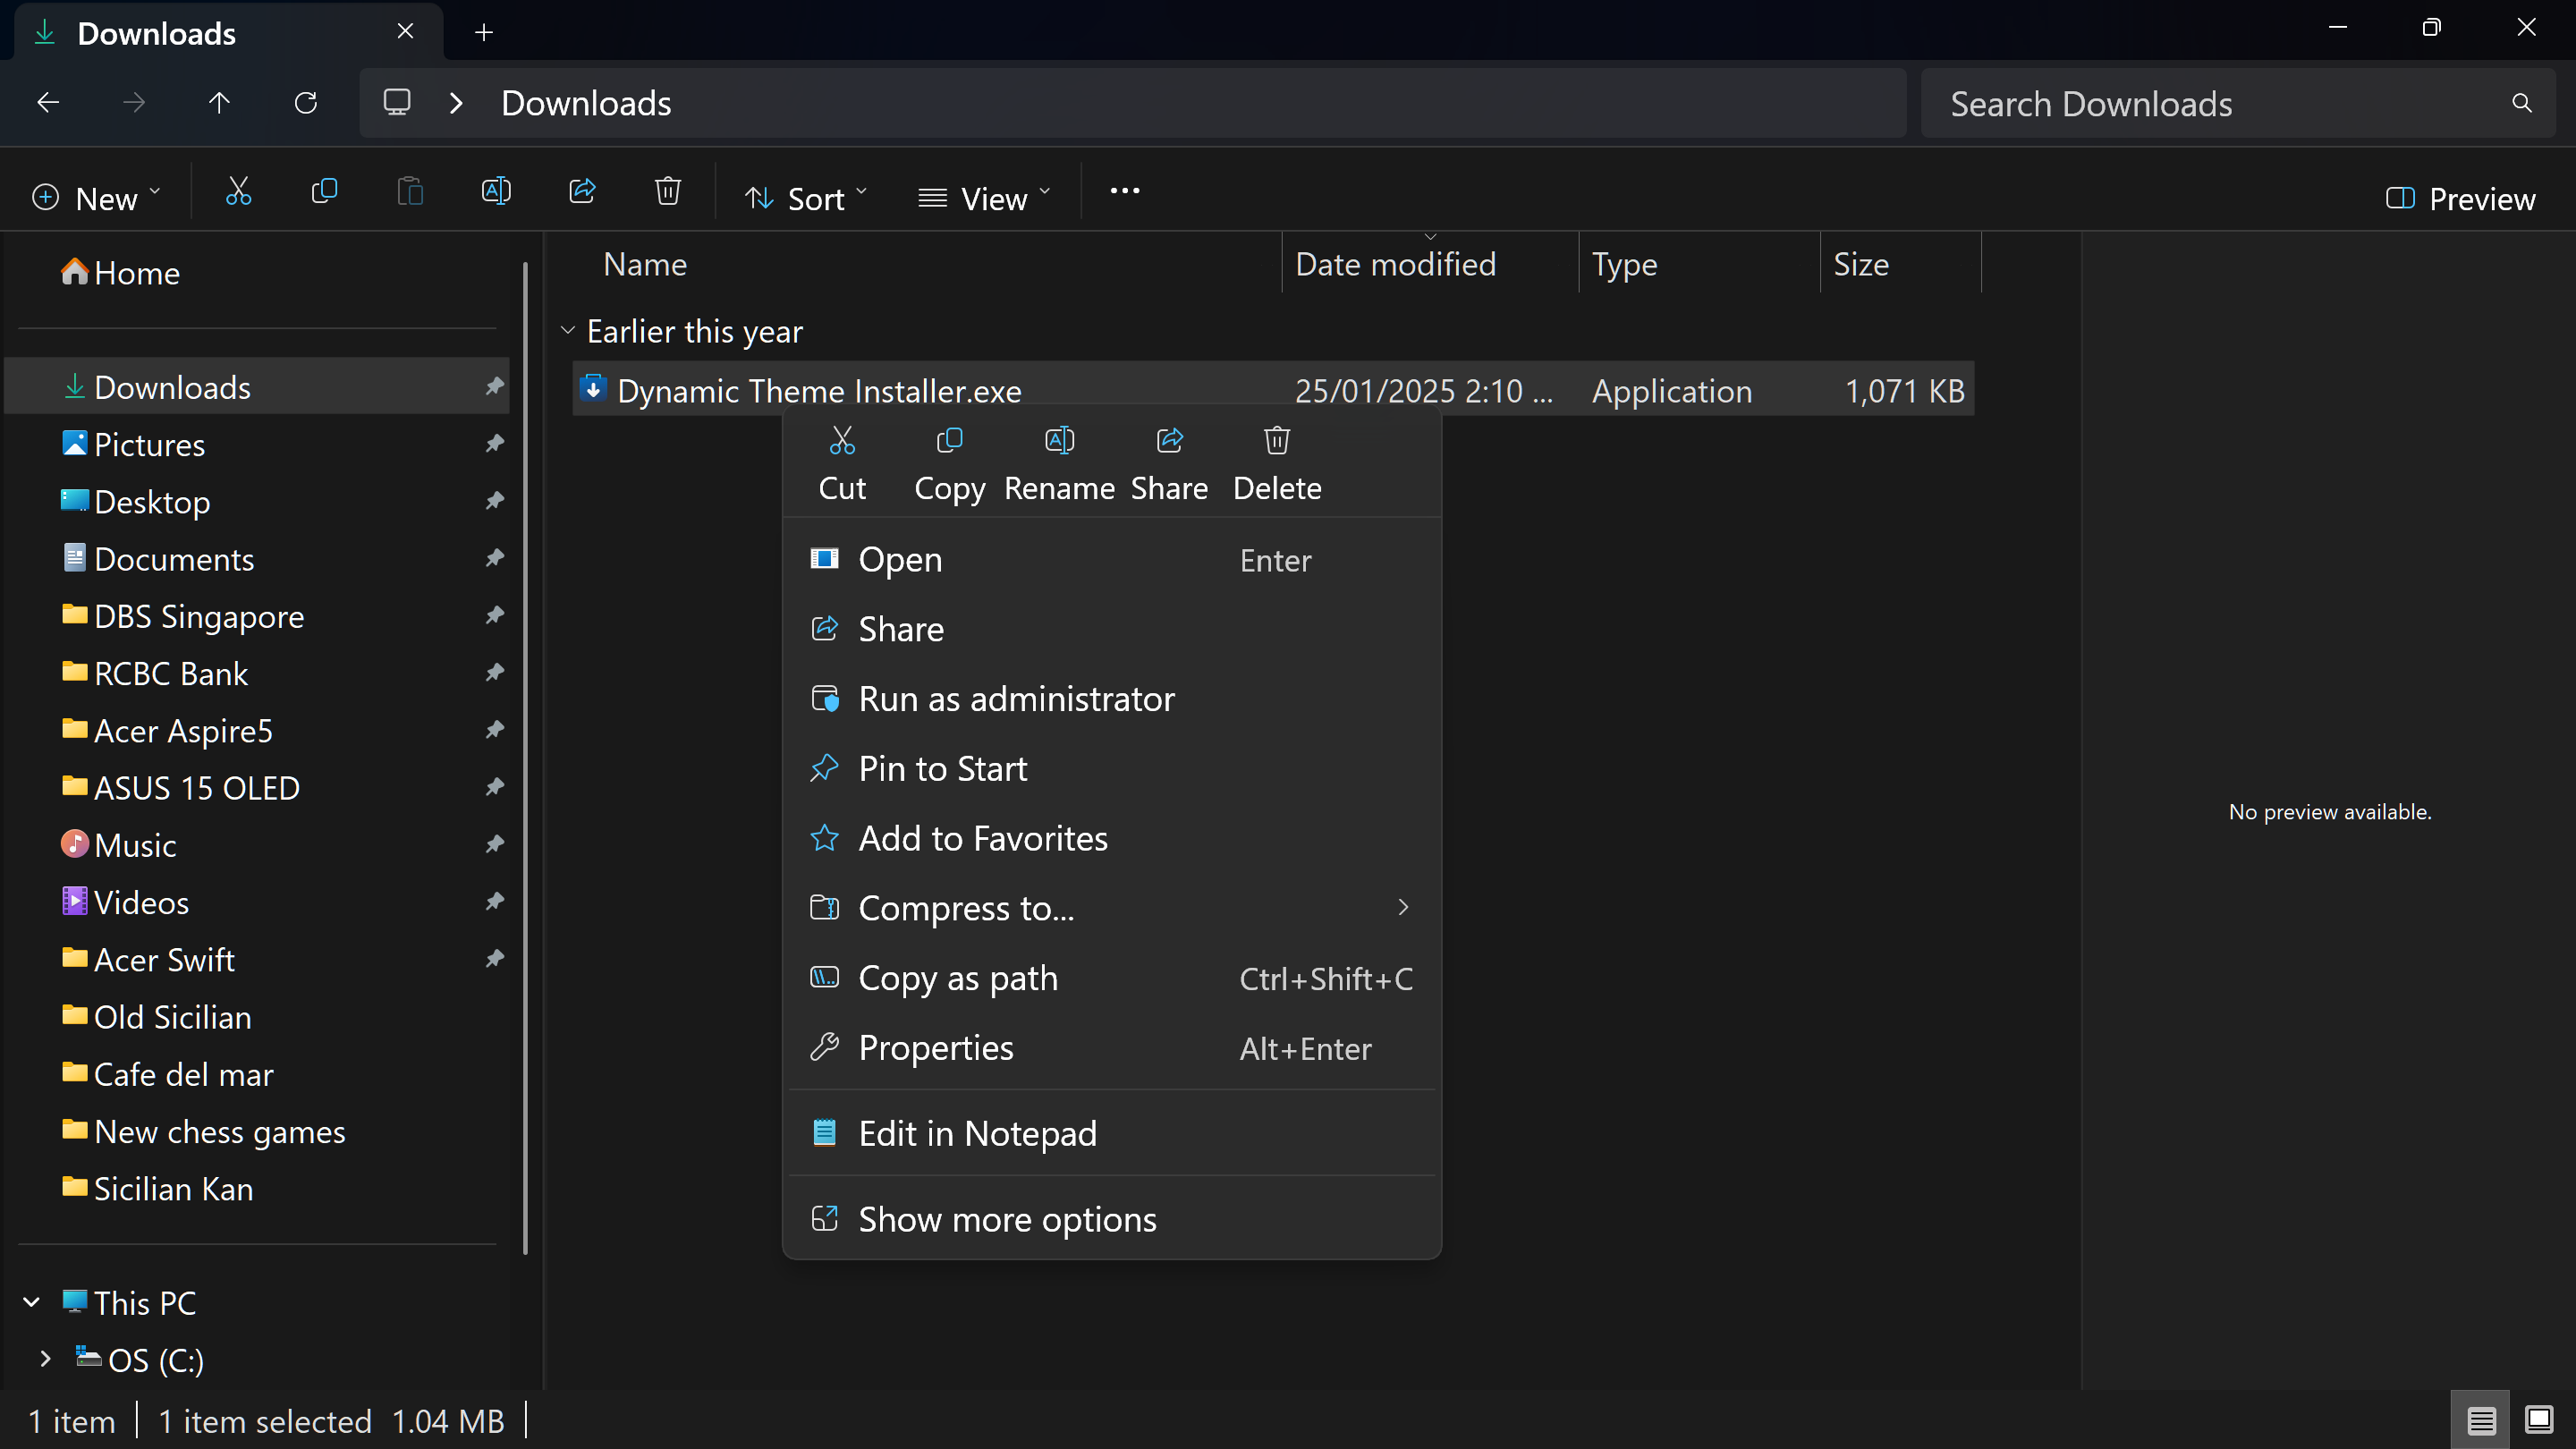Screen dimensions: 2576x1449
Task: Click the Delete trash icon in context menu
Action: click(x=1277, y=441)
